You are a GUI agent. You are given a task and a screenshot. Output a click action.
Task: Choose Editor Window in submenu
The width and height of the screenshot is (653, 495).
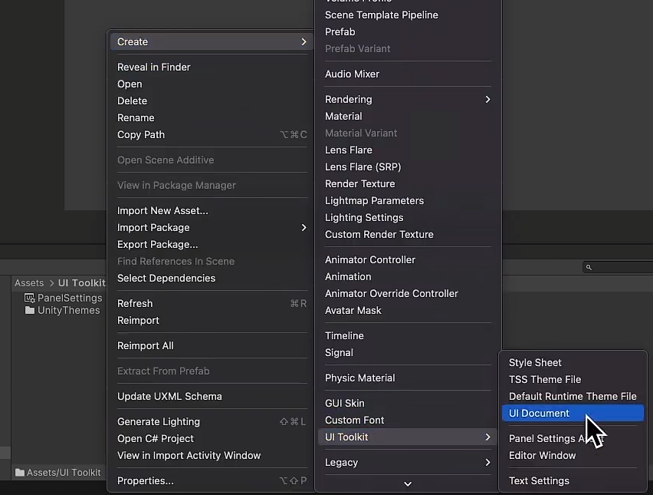click(x=573, y=455)
